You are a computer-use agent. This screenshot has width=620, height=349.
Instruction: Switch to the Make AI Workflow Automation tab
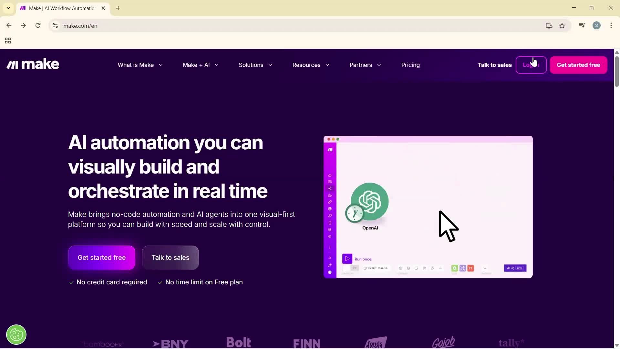[58, 8]
